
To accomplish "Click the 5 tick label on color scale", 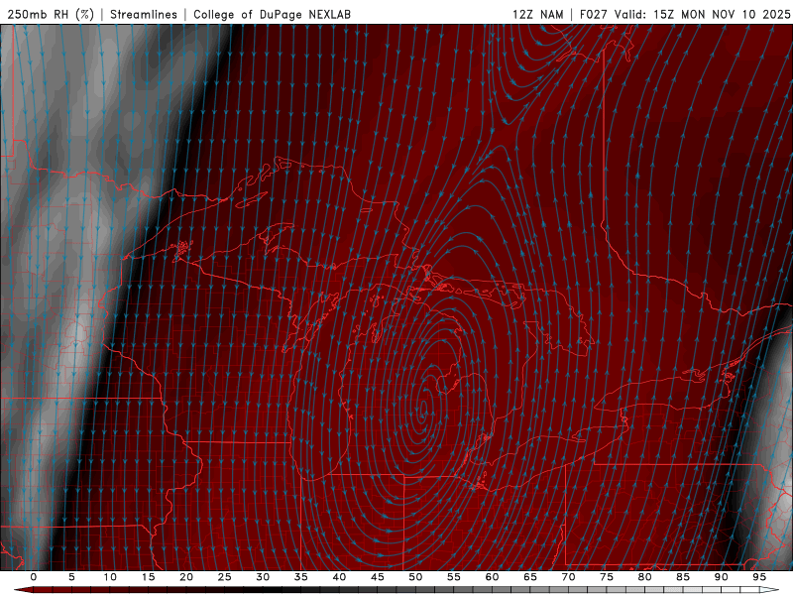I will tap(71, 577).
